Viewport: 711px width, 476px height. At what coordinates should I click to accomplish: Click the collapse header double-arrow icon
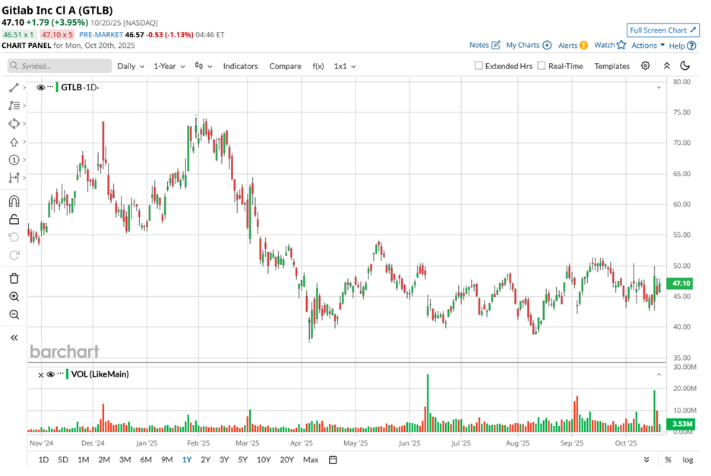(x=667, y=66)
